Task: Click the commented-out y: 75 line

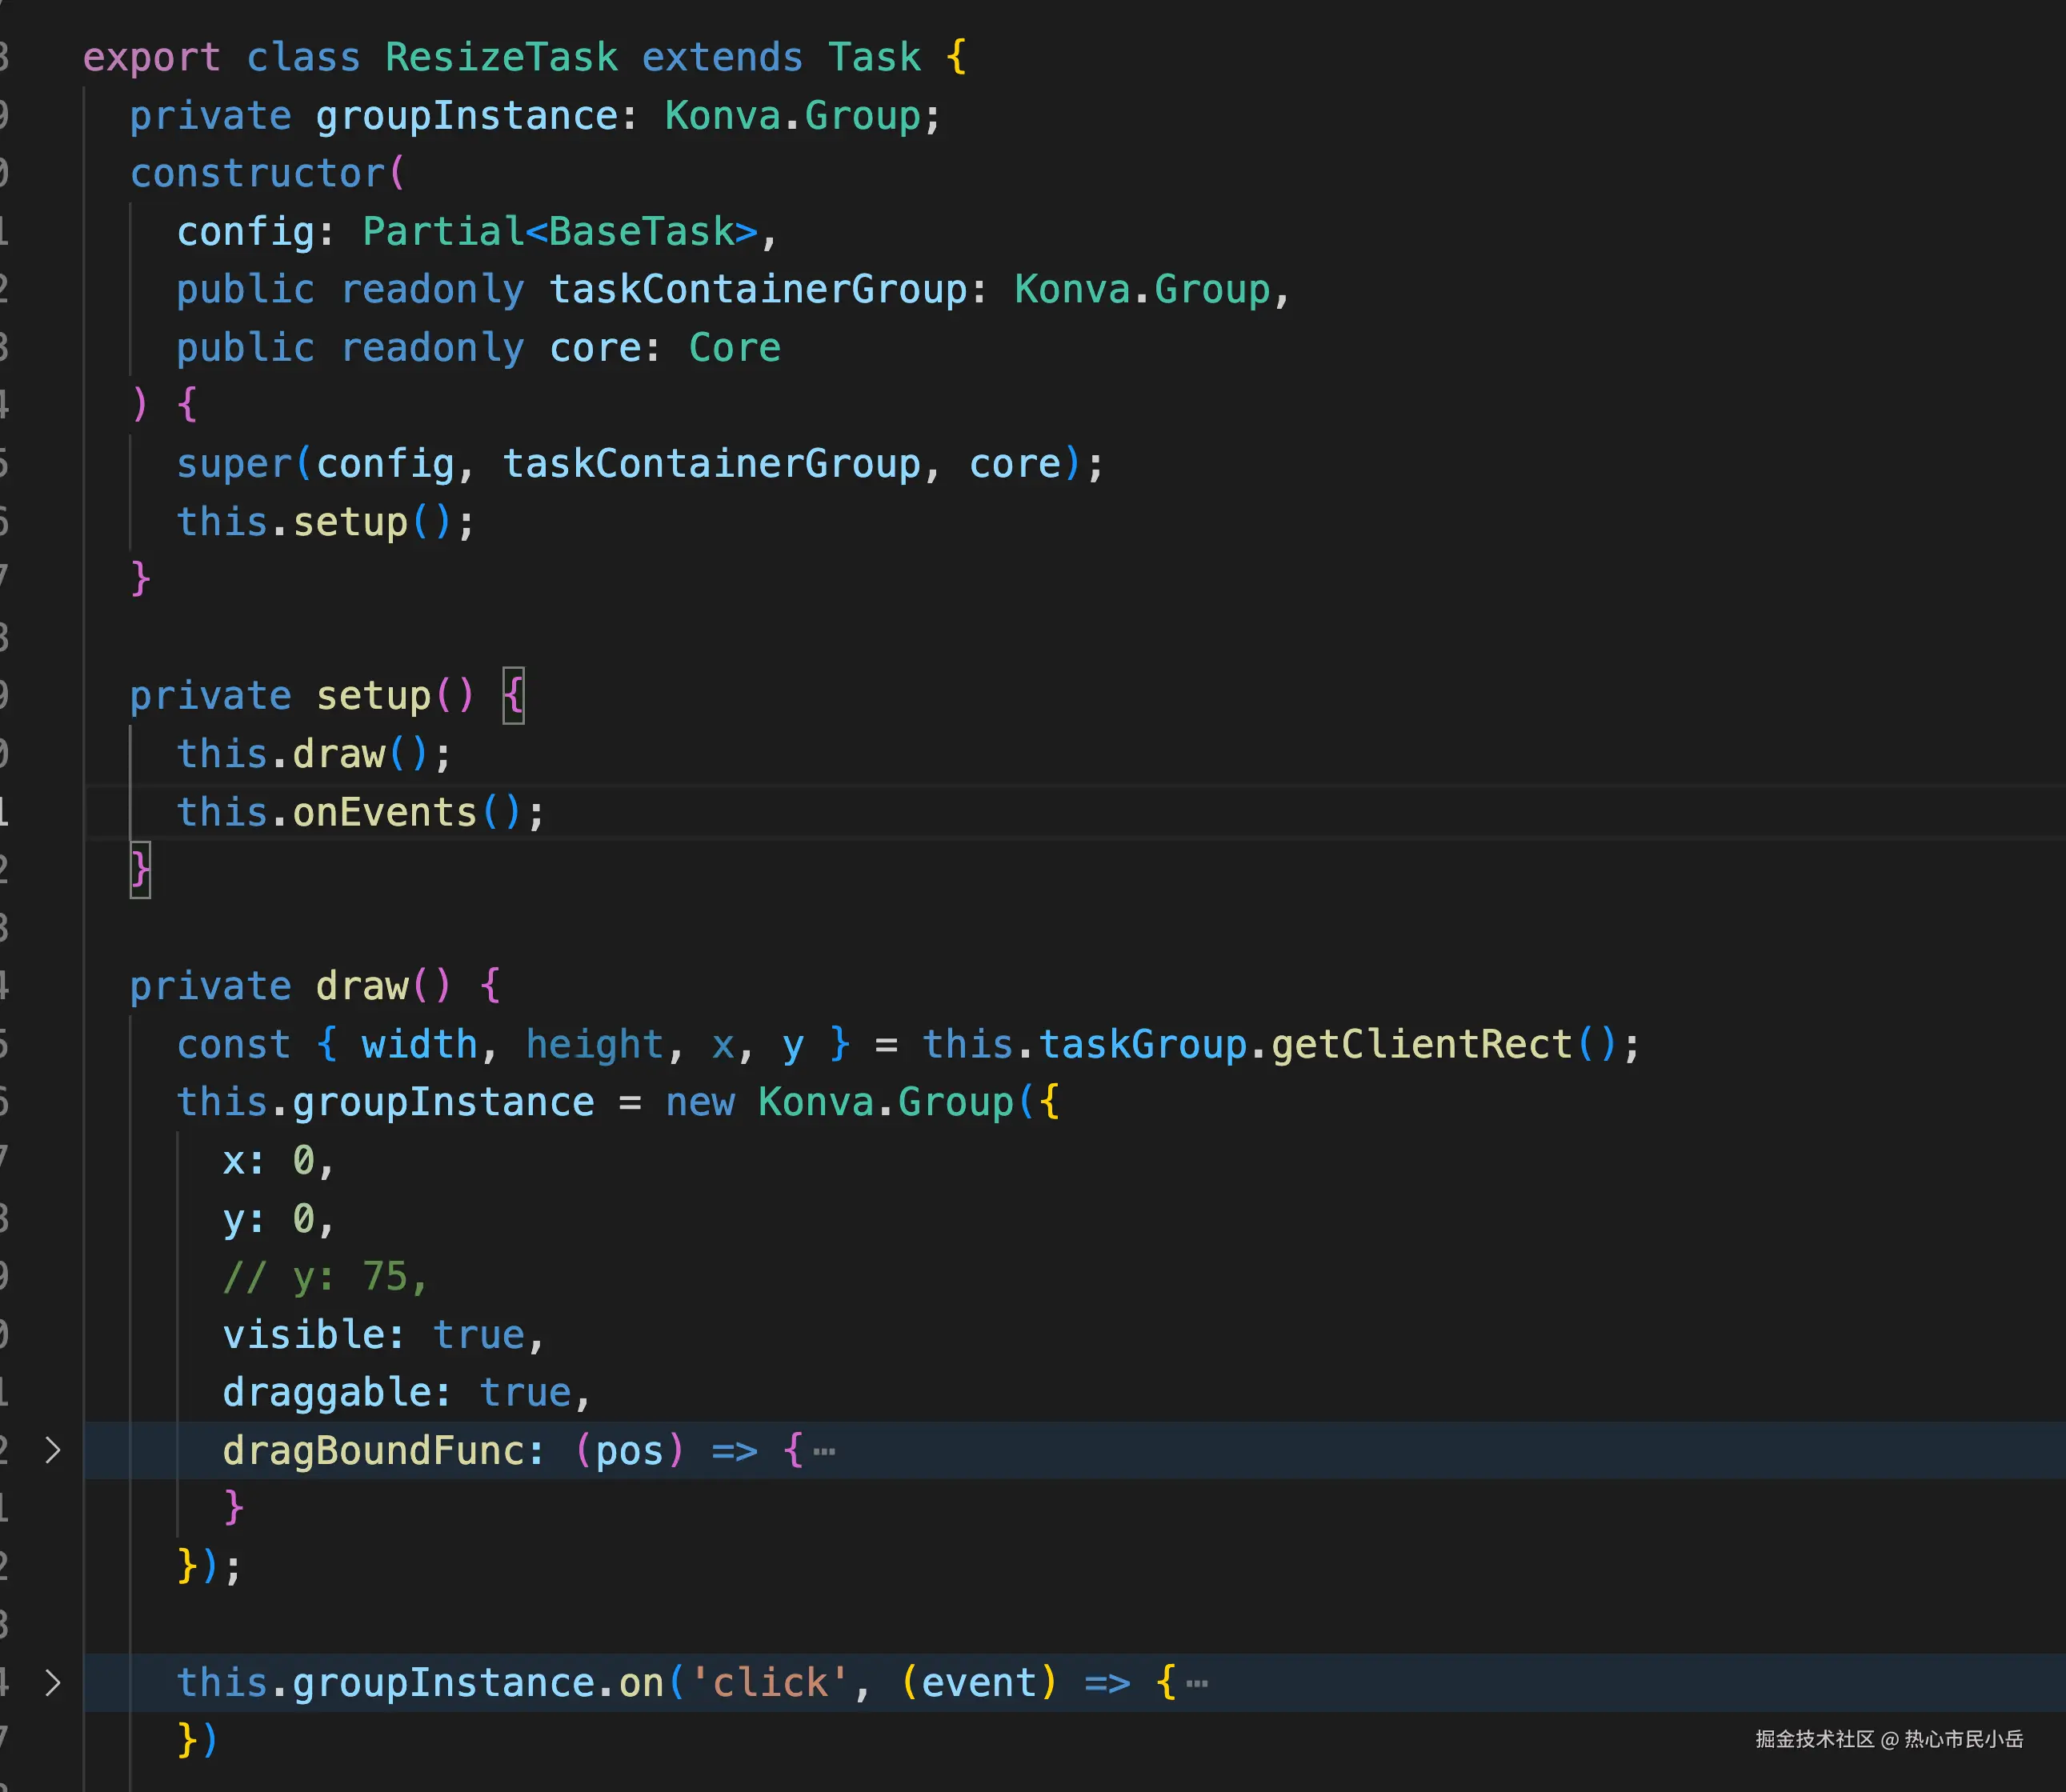Action: tap(325, 1276)
